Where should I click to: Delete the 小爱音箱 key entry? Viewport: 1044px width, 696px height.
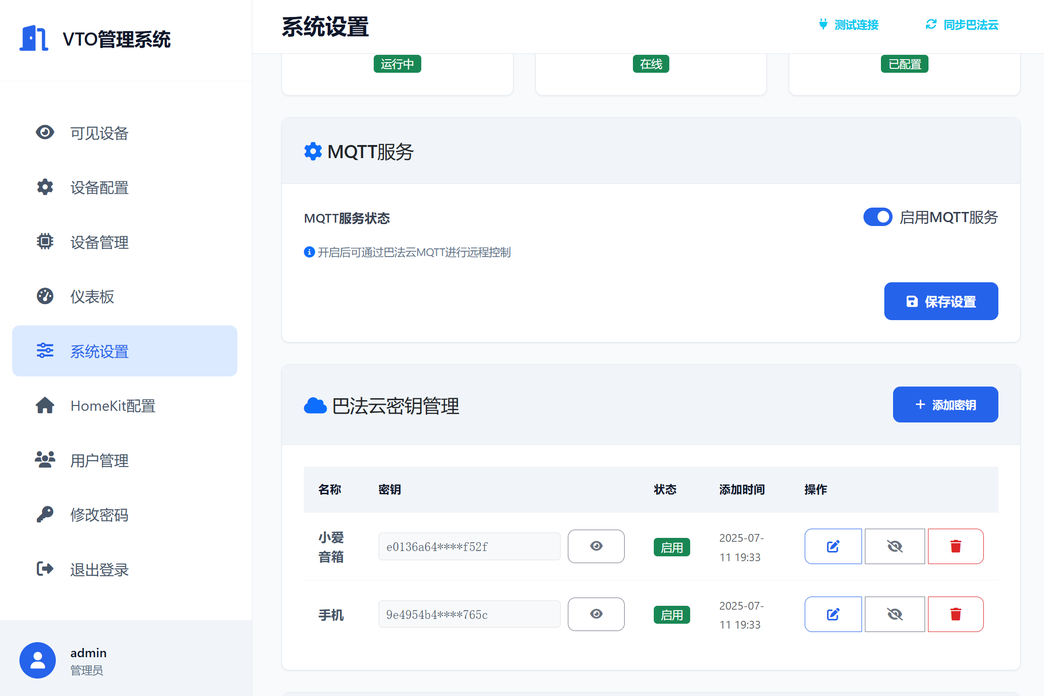pos(955,547)
